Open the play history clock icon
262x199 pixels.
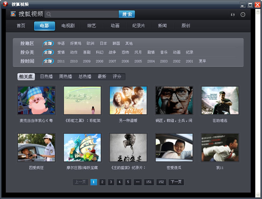click(243, 14)
